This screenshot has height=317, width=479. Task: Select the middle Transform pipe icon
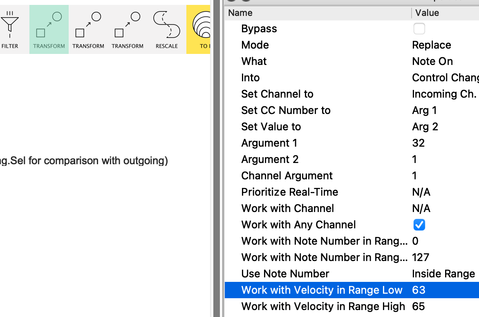click(x=88, y=29)
